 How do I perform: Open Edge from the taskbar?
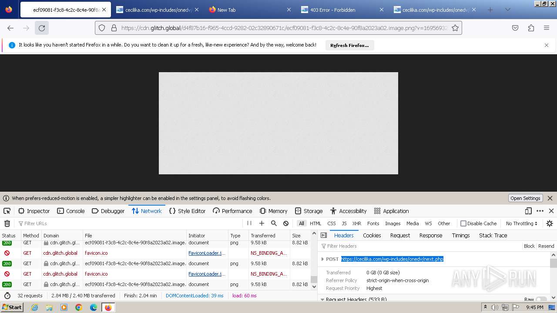pos(94,307)
